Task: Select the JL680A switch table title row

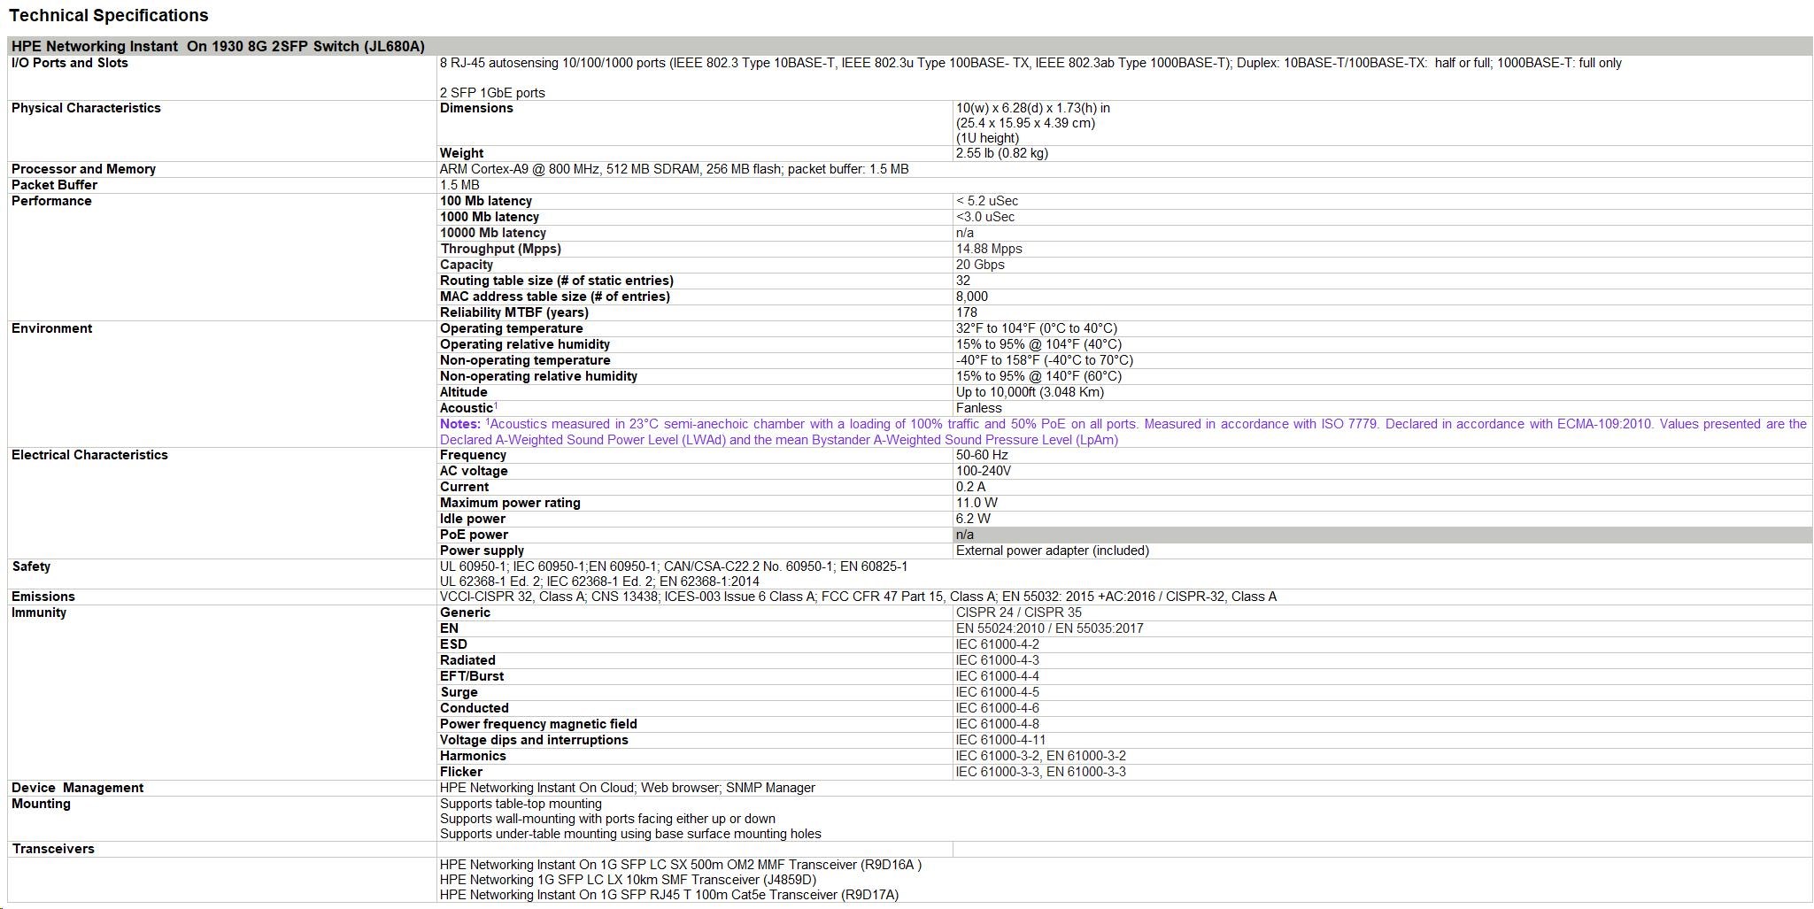Action: 218,46
